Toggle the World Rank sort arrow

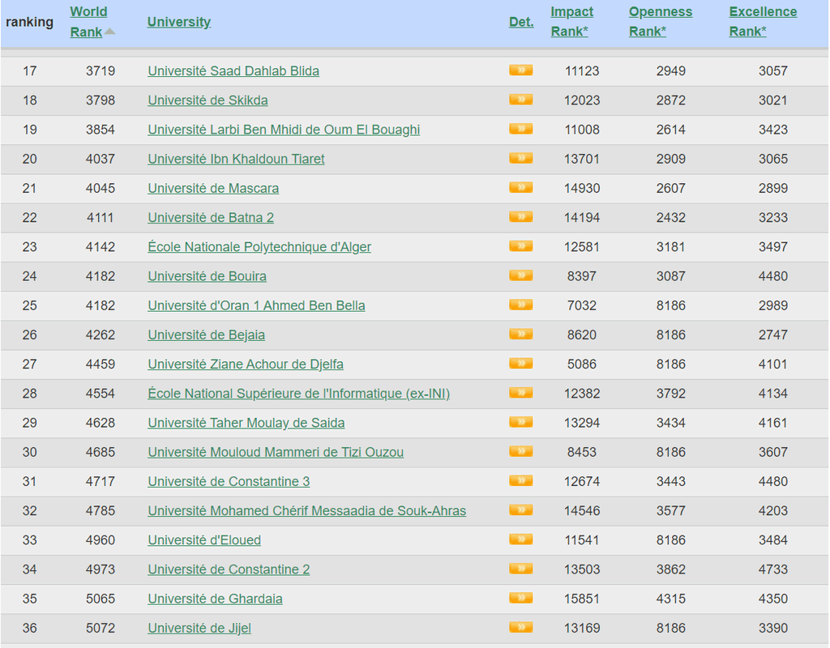click(x=109, y=32)
